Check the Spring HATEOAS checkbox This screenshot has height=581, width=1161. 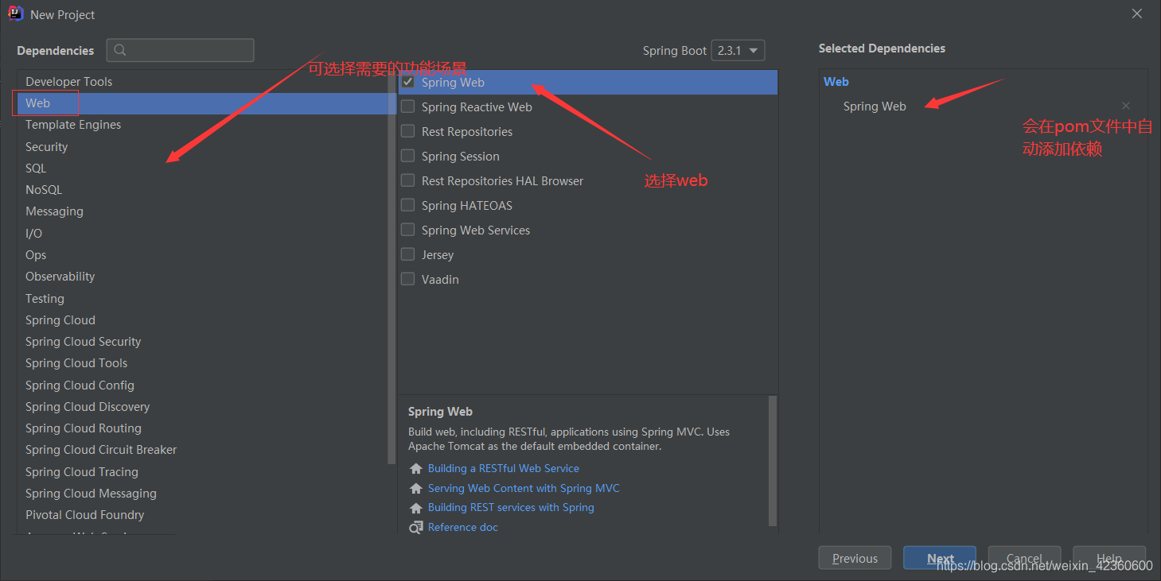click(x=408, y=205)
